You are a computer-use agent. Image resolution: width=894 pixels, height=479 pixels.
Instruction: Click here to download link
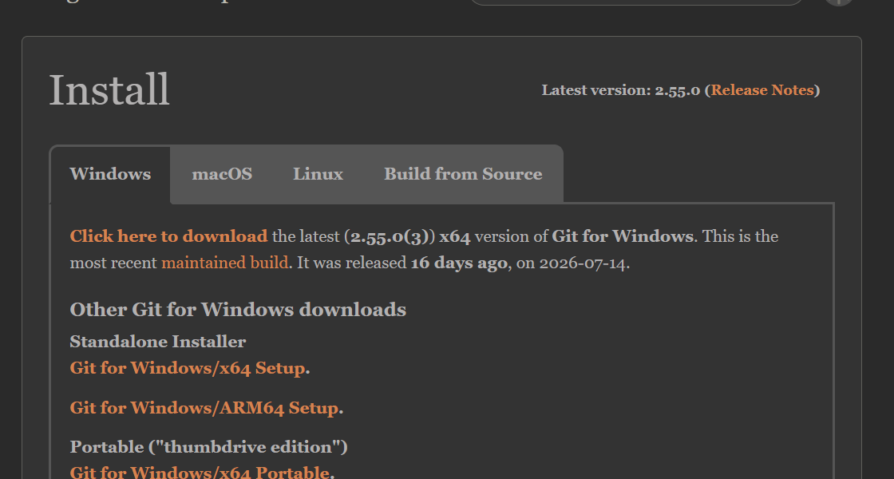point(168,236)
